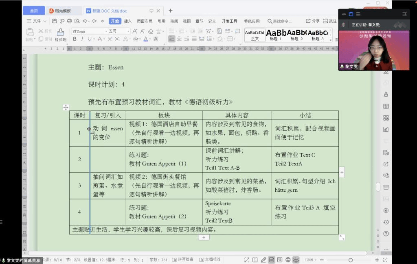417x264 pixels.
Task: Click the undo arrow icon
Action: pyautogui.click(x=85, y=21)
